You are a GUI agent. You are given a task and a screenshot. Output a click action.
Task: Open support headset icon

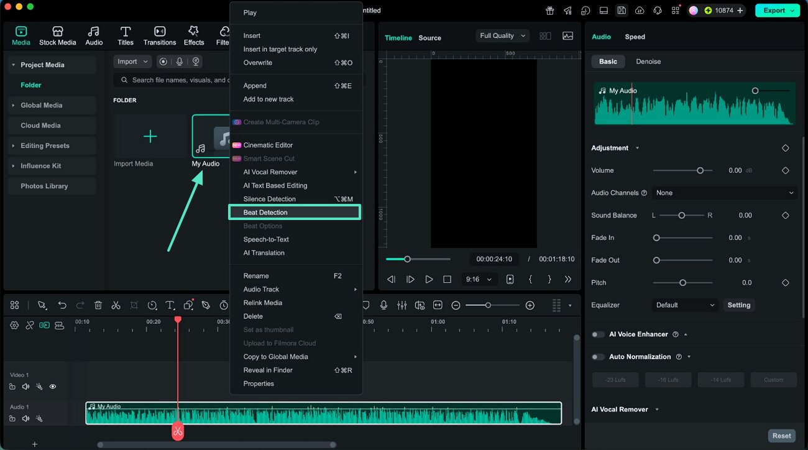point(658,11)
